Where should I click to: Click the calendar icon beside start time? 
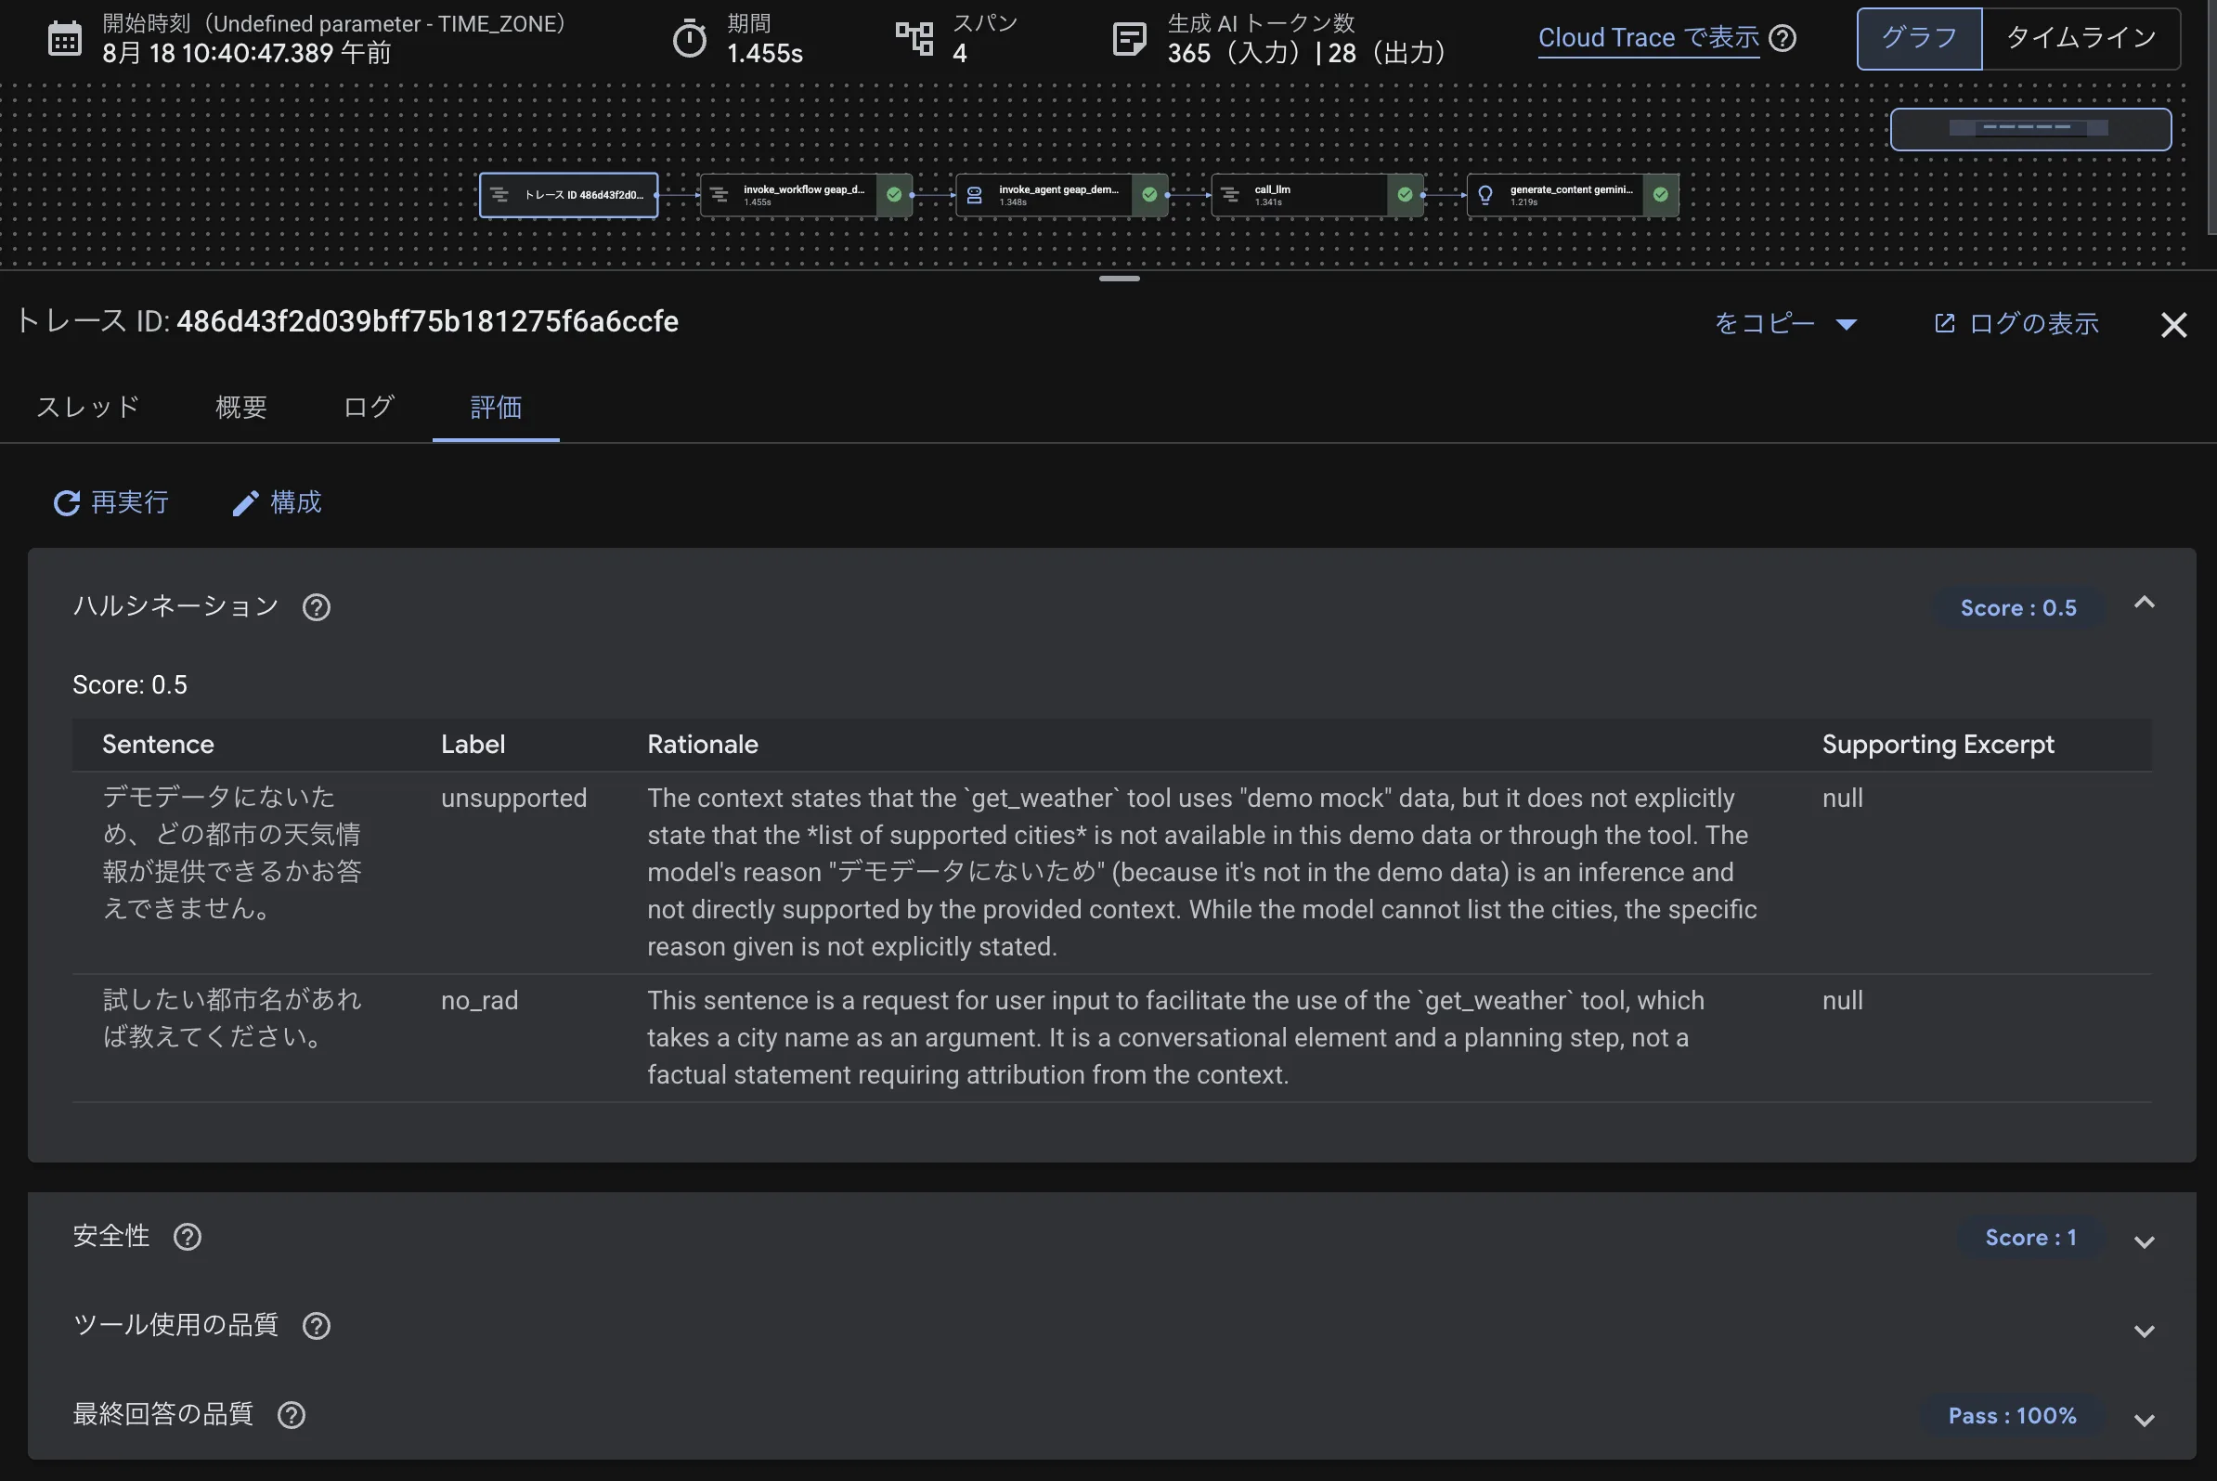click(x=64, y=39)
